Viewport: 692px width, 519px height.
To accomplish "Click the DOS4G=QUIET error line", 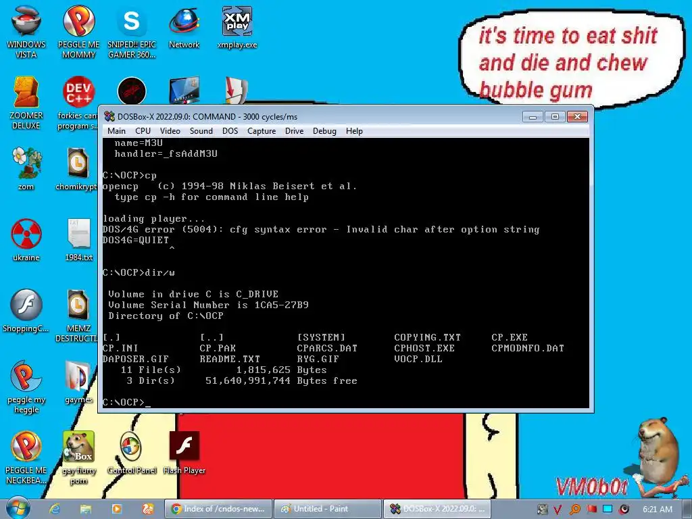I will coord(135,240).
